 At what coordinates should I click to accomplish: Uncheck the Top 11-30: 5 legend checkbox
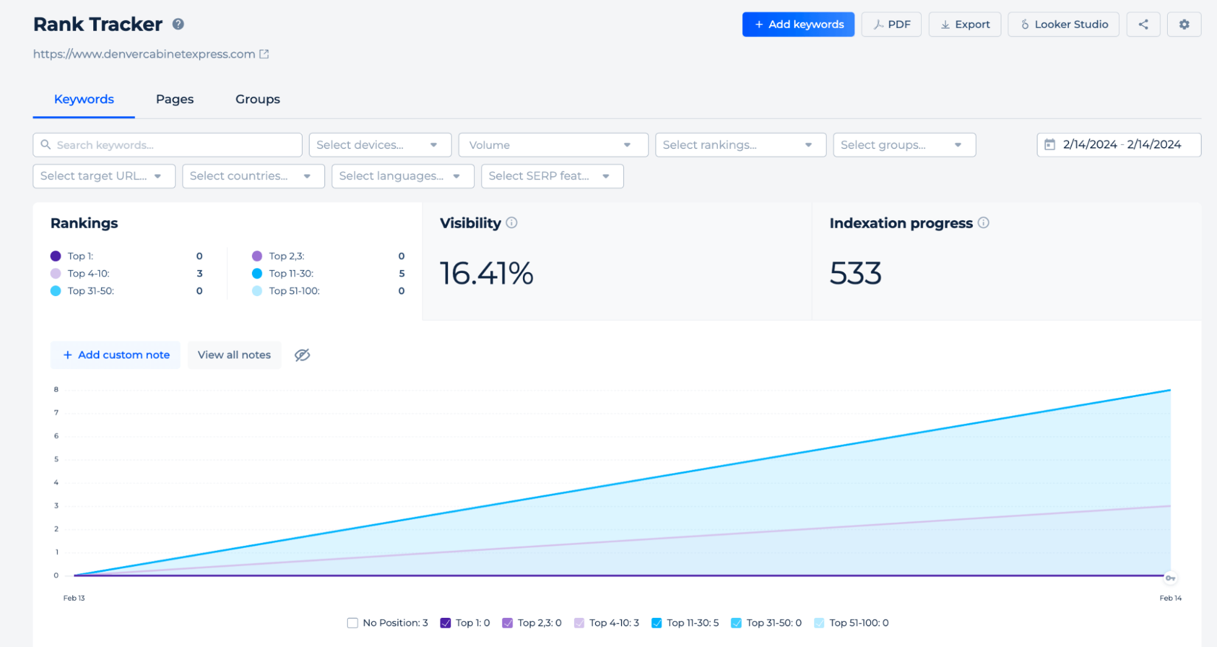coord(656,623)
